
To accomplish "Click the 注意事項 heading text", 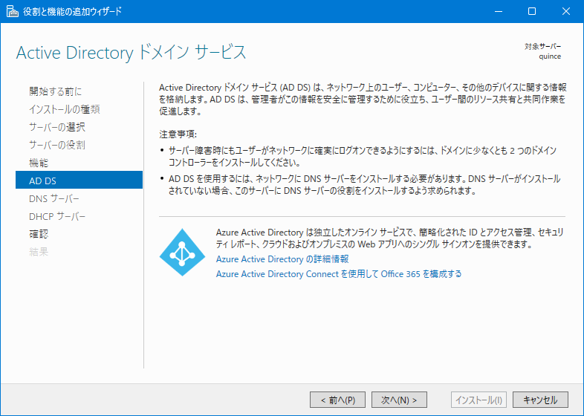I will (178, 134).
